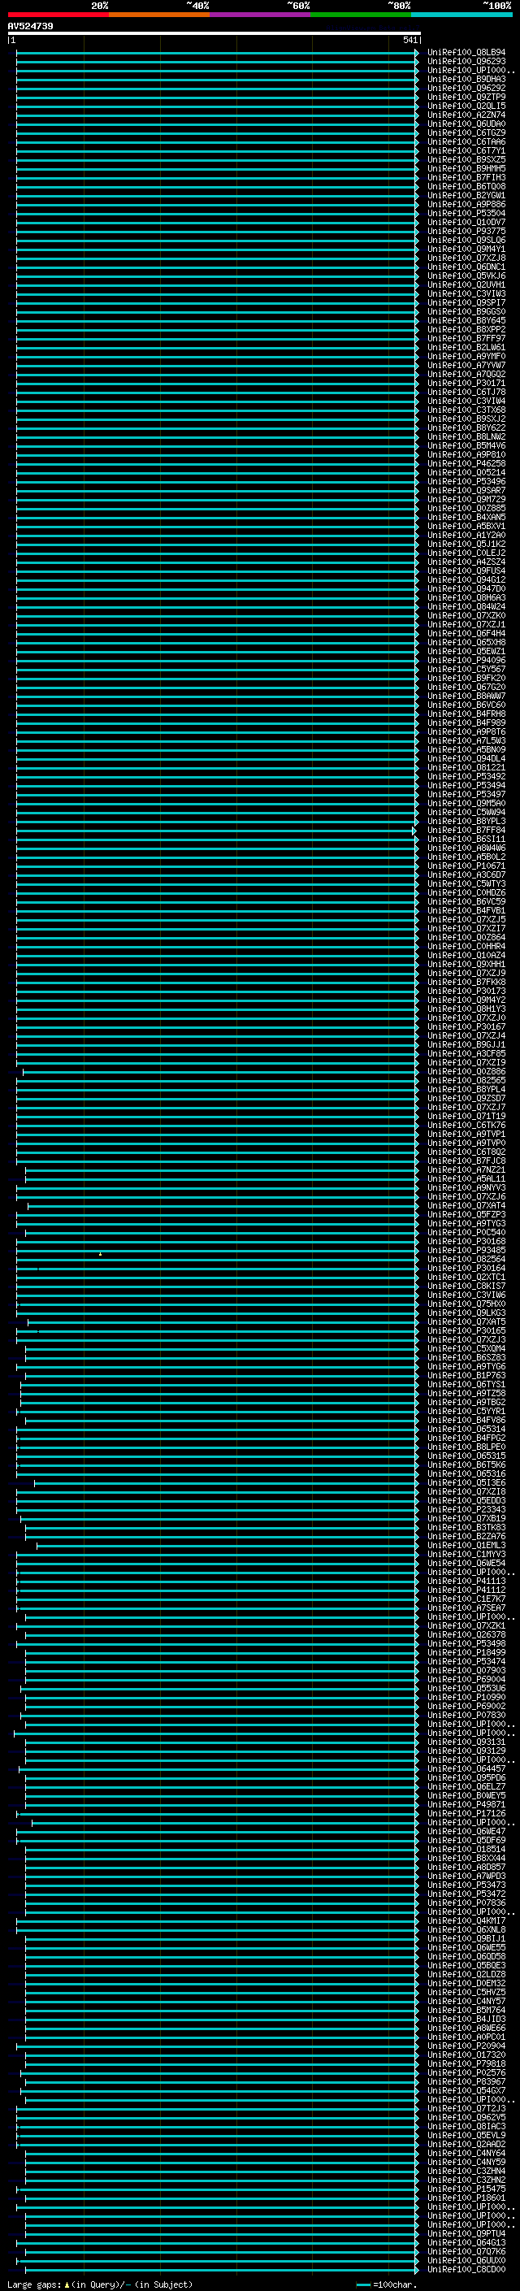Image resolution: width=520 pixels, height=2291 pixels.
Task: Select UniRef100_Q9LKG3 label
Action: (x=466, y=1313)
